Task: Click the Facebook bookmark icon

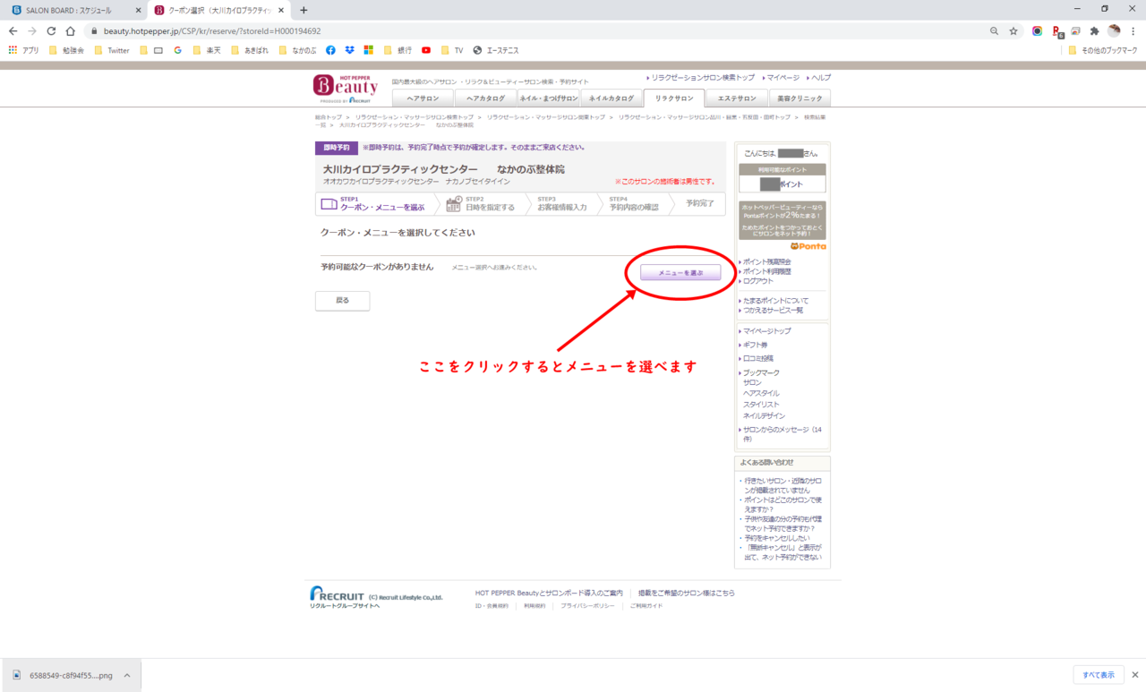Action: point(330,50)
